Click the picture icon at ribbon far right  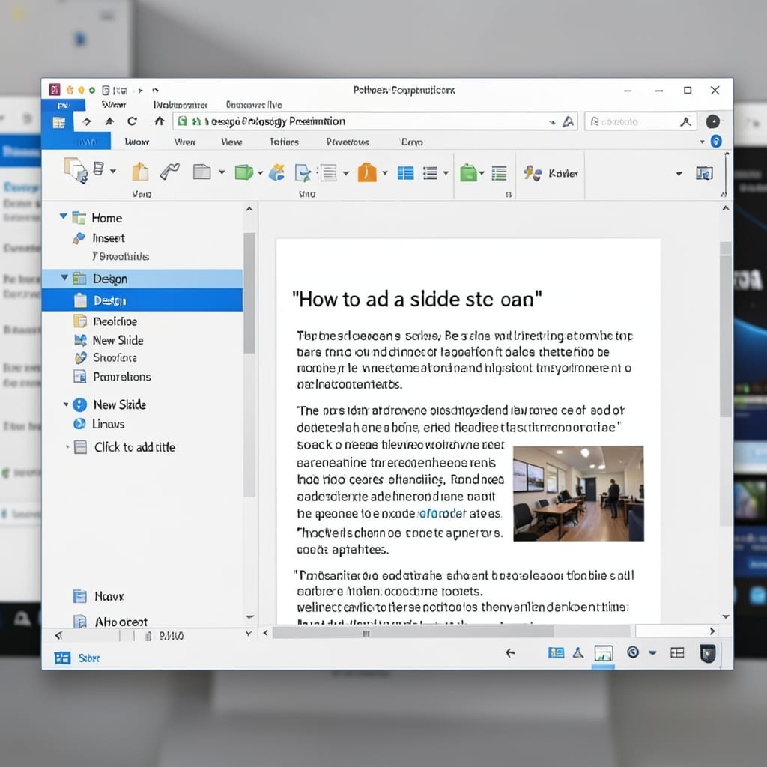[x=704, y=173]
